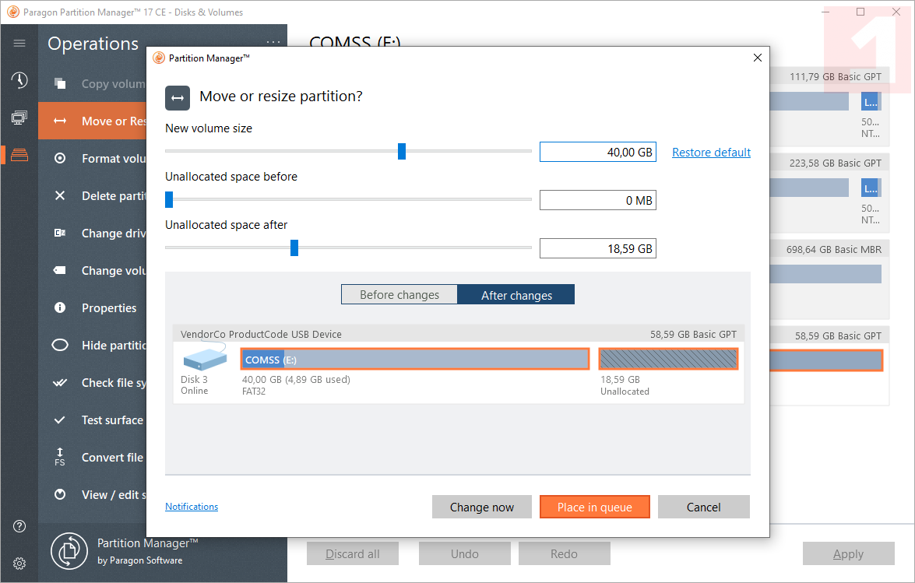
Task: Select the Format volume operation
Action: point(93,158)
